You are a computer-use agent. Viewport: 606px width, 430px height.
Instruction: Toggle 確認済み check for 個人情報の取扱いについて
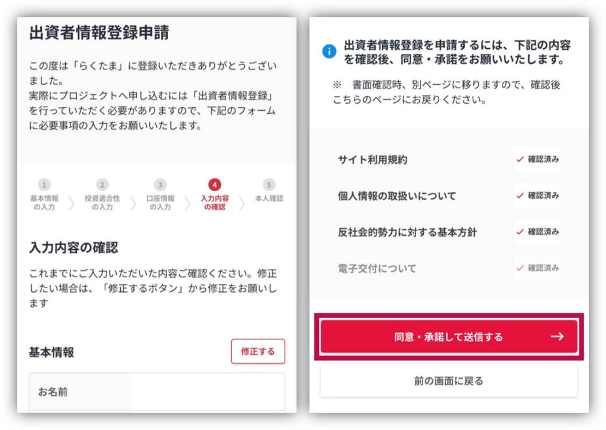tap(537, 195)
